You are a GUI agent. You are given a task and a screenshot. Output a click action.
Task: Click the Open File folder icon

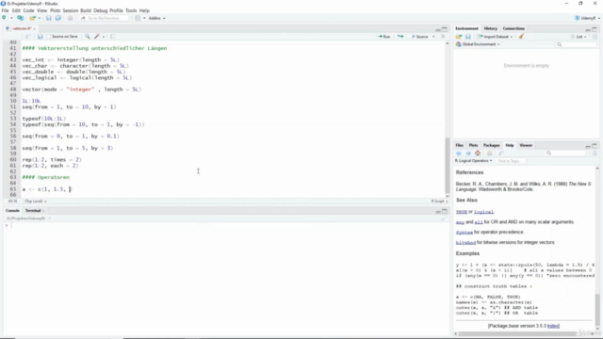click(x=32, y=18)
